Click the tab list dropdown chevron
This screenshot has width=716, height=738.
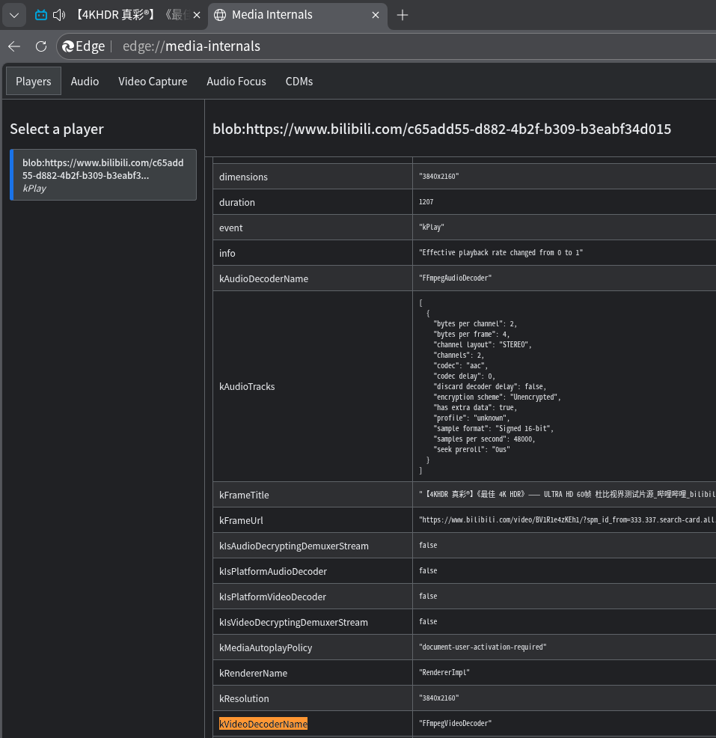pos(13,15)
